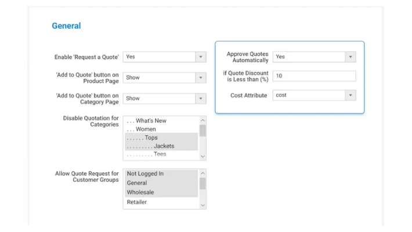Click up arrow of customer groups scrollbar
412x232 pixels.
203,173
